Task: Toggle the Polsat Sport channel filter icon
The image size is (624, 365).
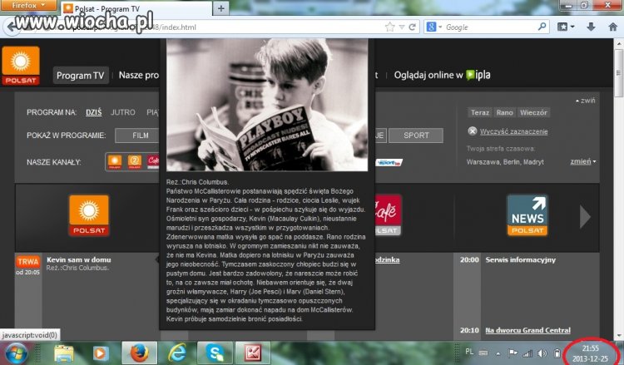Action: pyautogui.click(x=389, y=162)
